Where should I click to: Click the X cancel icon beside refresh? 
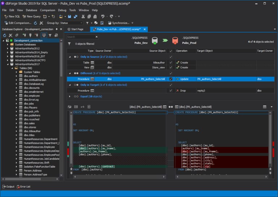click(41, 23)
